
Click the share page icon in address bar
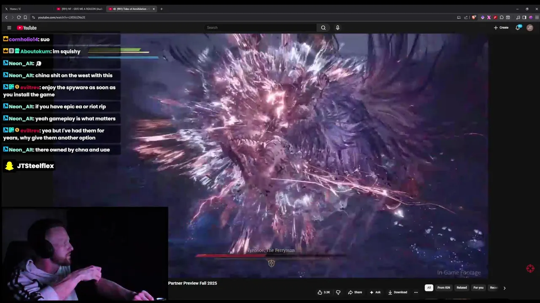pyautogui.click(x=466, y=17)
